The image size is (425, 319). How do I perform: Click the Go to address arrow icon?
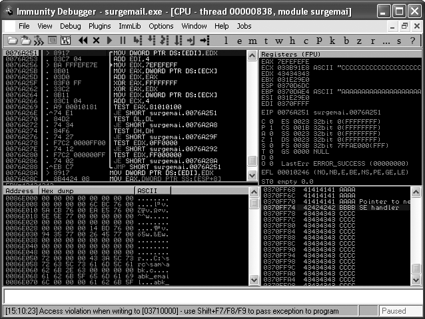(205, 41)
